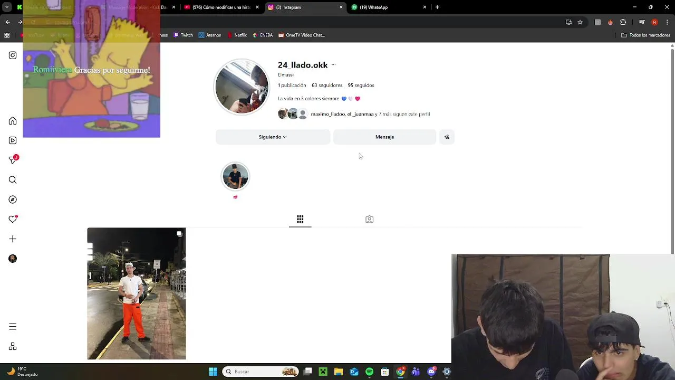The height and width of the screenshot is (380, 675).
Task: Click Instagram logo at top of sidebar
Action: tap(13, 55)
